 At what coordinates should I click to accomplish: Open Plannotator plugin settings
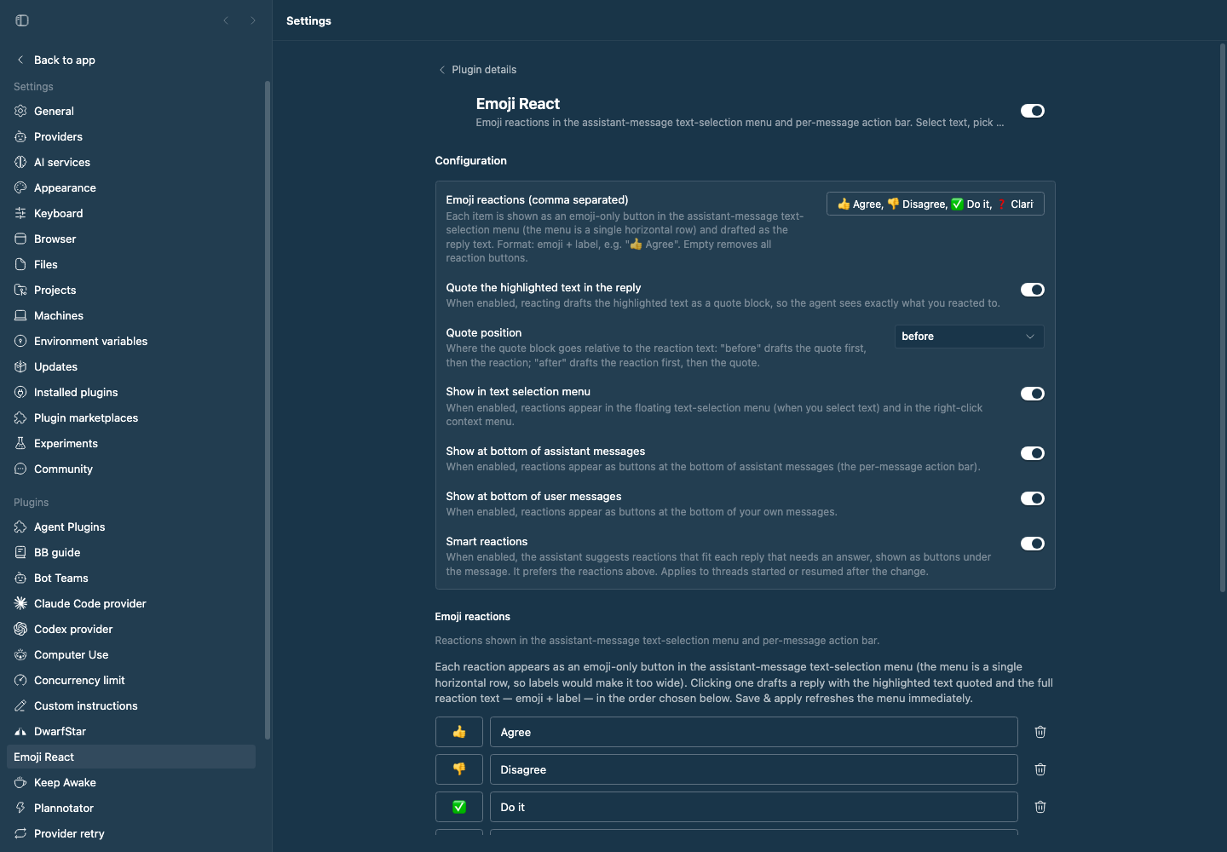pos(131,808)
